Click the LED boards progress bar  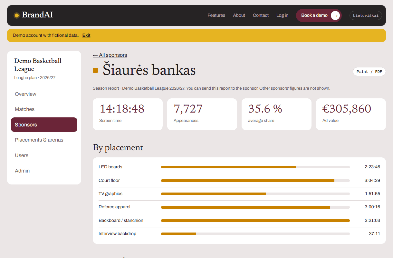click(255, 167)
